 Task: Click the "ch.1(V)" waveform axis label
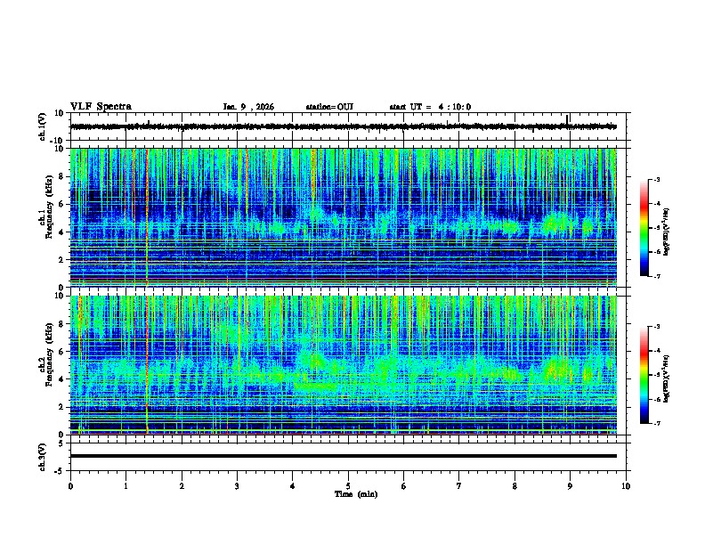tap(43, 126)
